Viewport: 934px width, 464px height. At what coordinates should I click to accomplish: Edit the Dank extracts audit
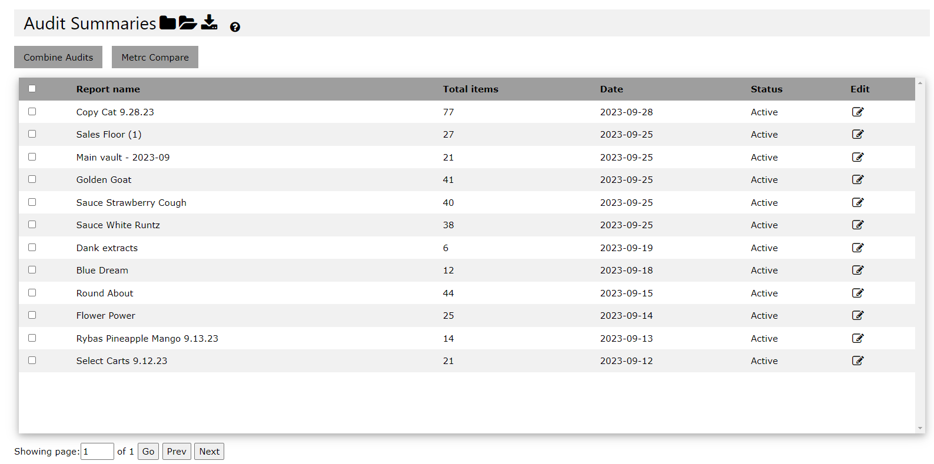pos(858,248)
